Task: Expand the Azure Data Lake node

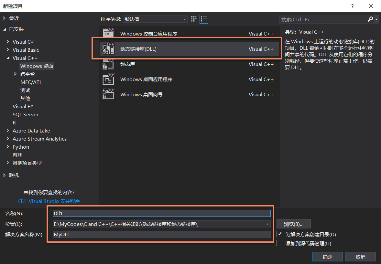Action: point(8,131)
